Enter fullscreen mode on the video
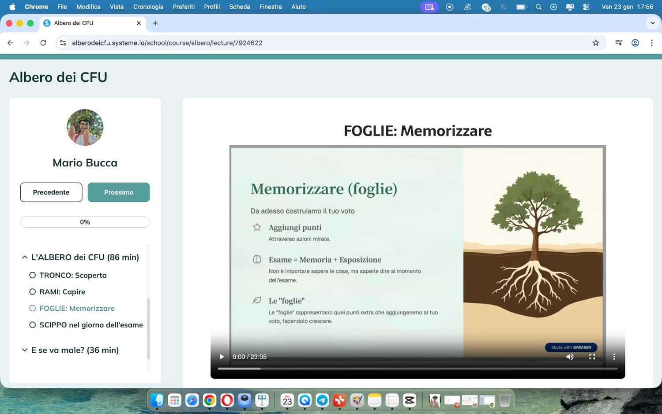This screenshot has width=662, height=414. tap(592, 357)
